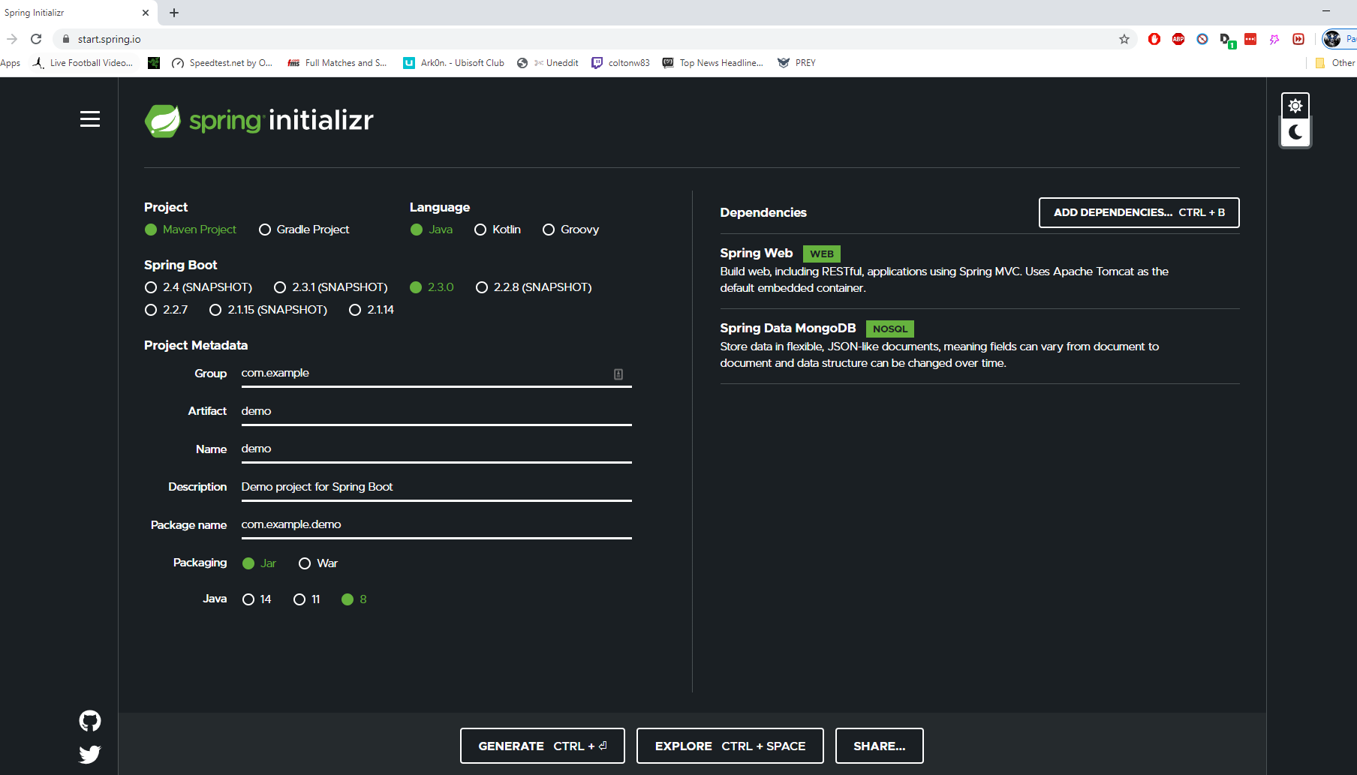Screen dimensions: 1357x775
Task: Open Speedtest.net bookmark
Action: 222,63
